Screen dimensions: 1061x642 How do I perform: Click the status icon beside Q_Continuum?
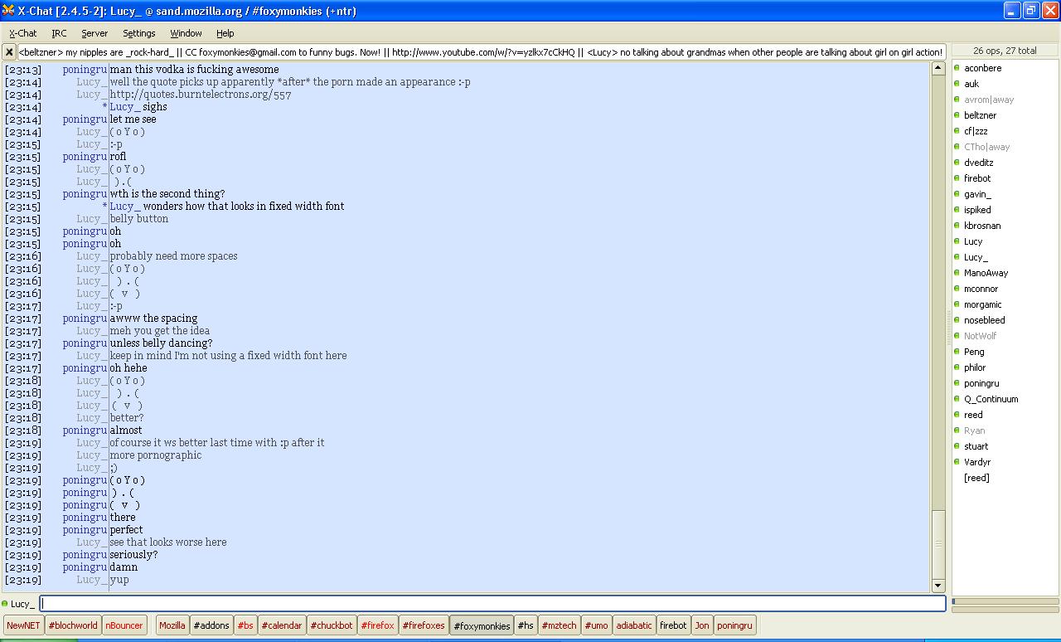pos(957,399)
